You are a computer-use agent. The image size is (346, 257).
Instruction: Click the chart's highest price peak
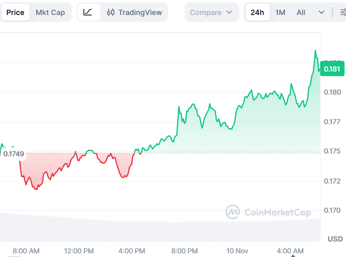click(315, 51)
